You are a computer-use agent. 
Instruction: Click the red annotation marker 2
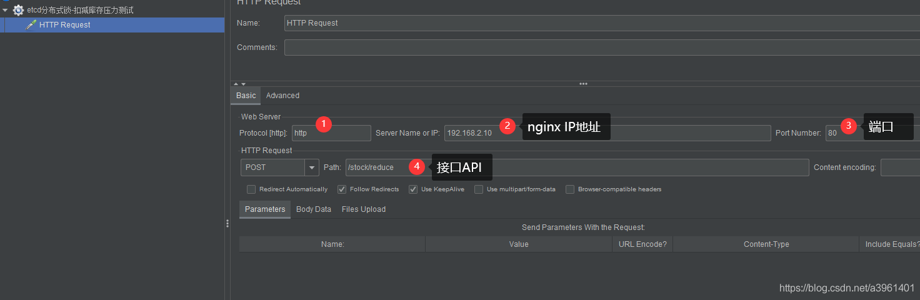[x=507, y=126]
